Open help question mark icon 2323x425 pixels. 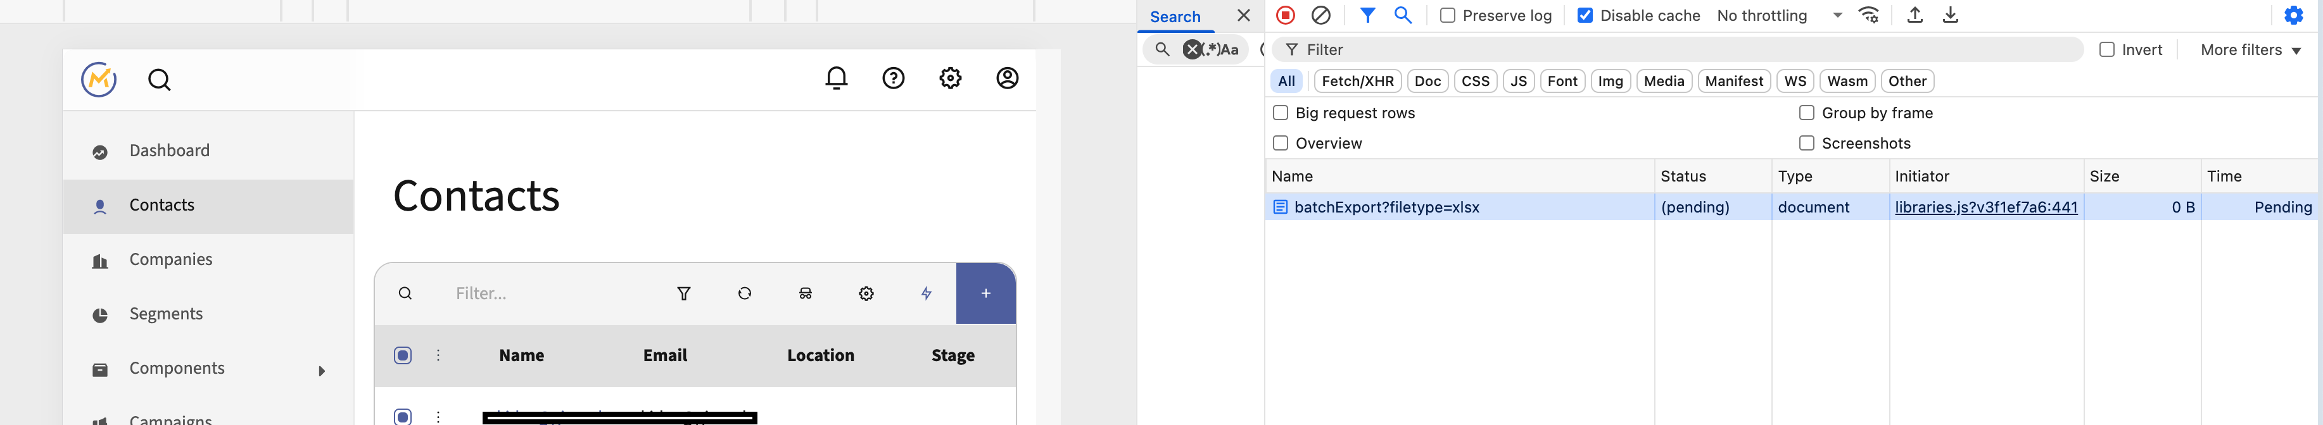pyautogui.click(x=894, y=78)
